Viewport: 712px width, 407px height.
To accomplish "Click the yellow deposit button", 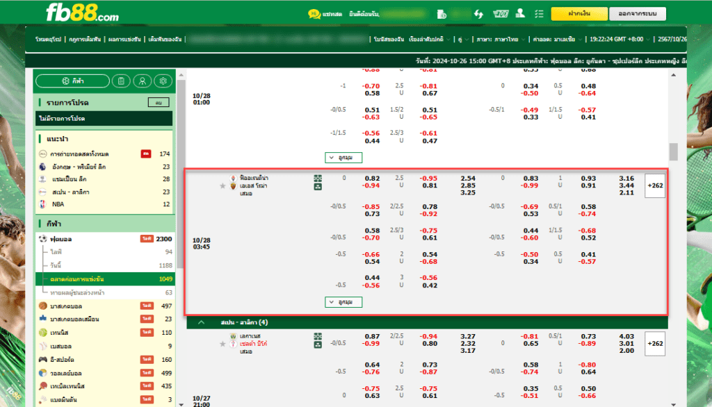I will point(579,14).
